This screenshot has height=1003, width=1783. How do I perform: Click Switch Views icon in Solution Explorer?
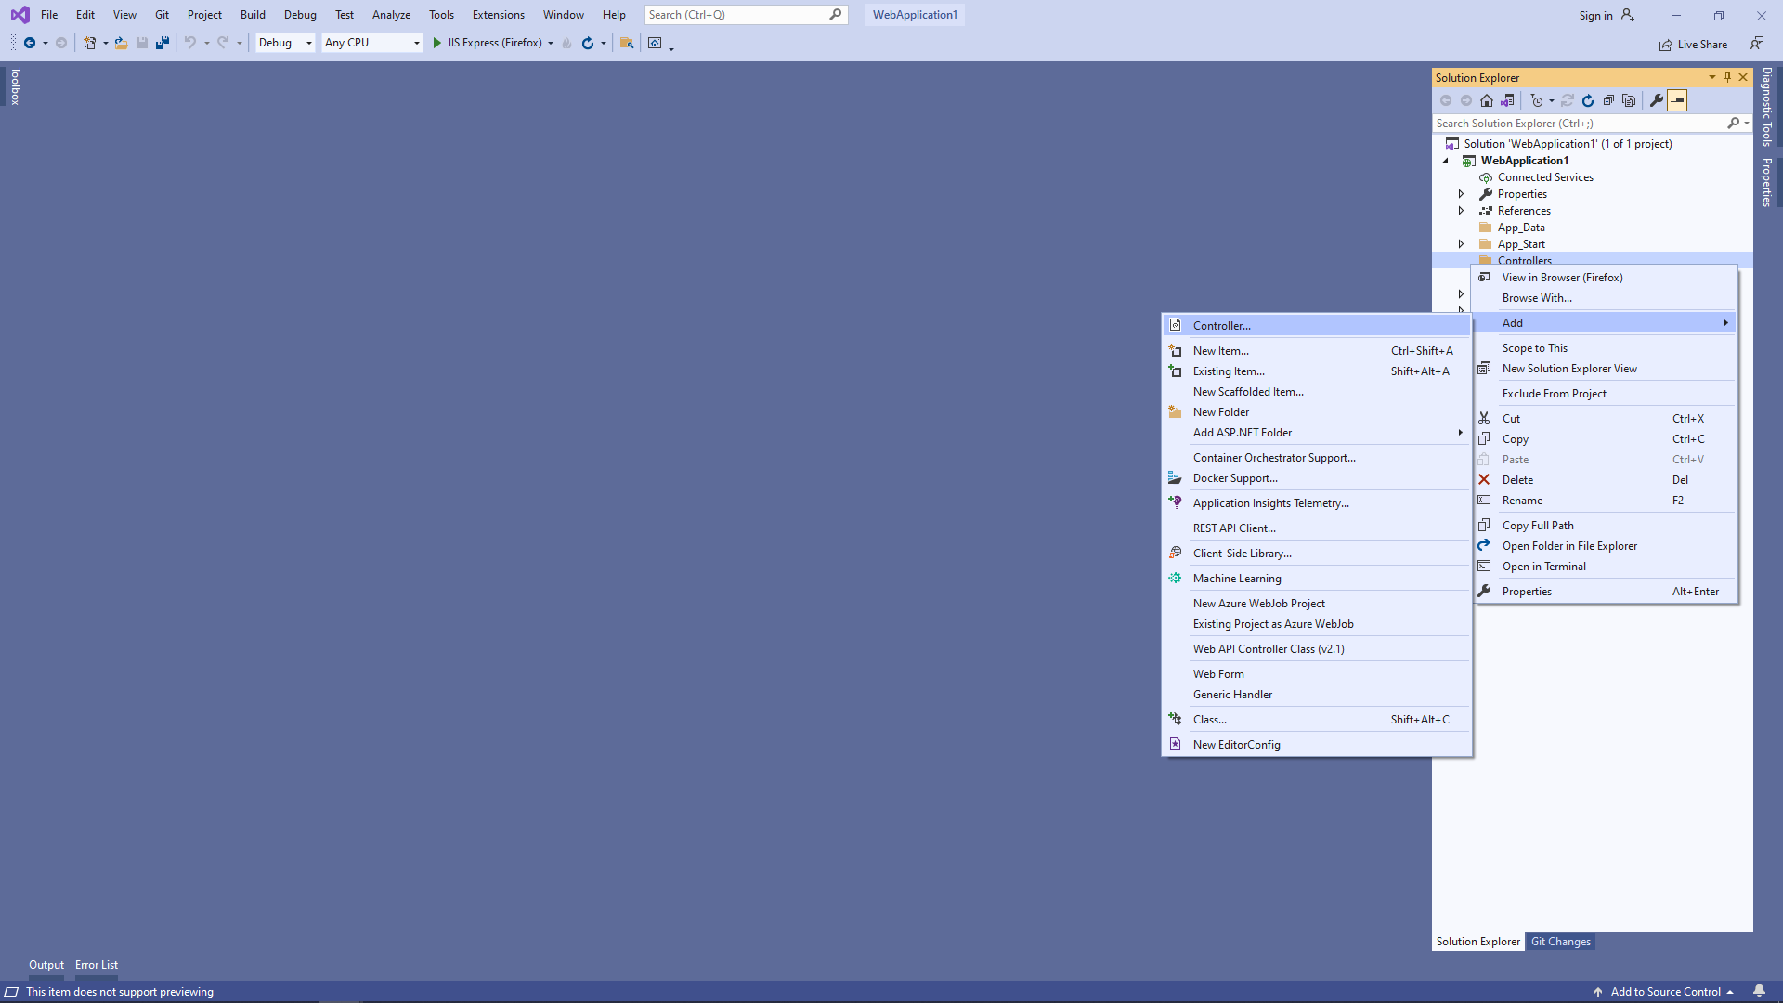coord(1507,100)
